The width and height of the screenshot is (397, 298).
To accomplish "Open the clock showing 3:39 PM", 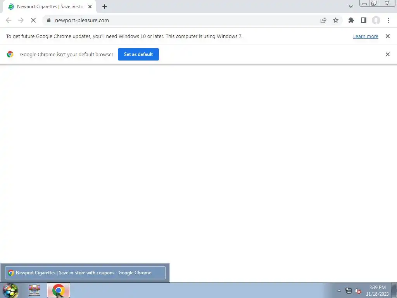I will coord(377,291).
